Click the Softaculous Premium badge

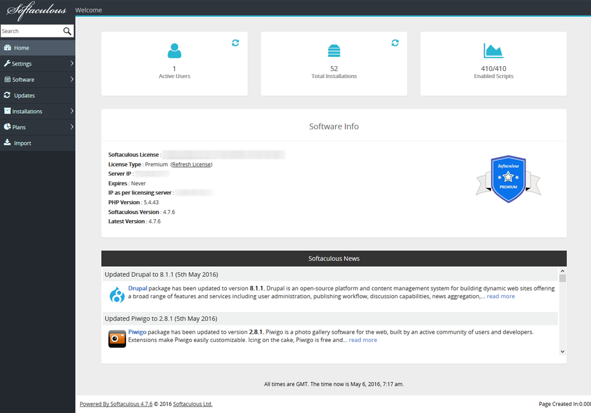pyautogui.click(x=508, y=179)
